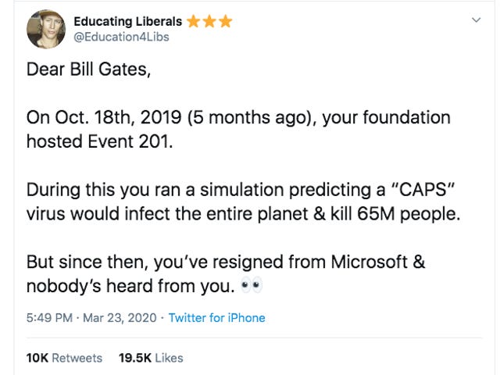Screen dimensions: 500x375
Task: Click the Mar 23, 2020 date
Action: click(120, 318)
